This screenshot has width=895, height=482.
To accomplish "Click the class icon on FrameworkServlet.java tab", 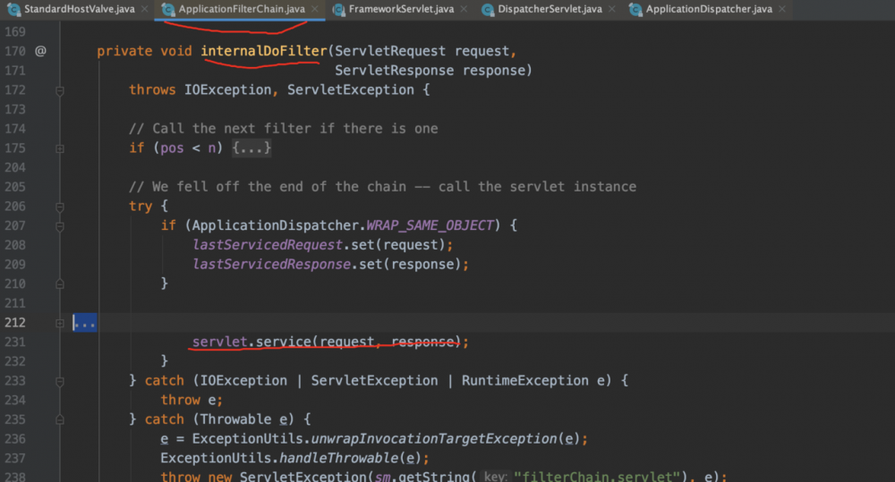I will (x=338, y=9).
